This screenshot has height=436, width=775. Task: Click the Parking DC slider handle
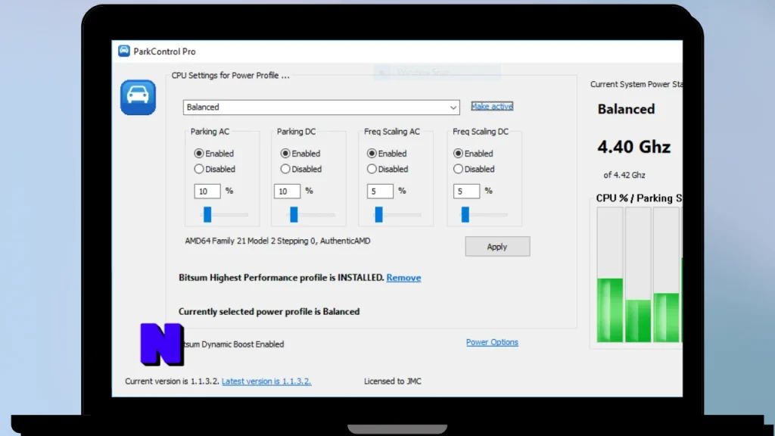[294, 214]
